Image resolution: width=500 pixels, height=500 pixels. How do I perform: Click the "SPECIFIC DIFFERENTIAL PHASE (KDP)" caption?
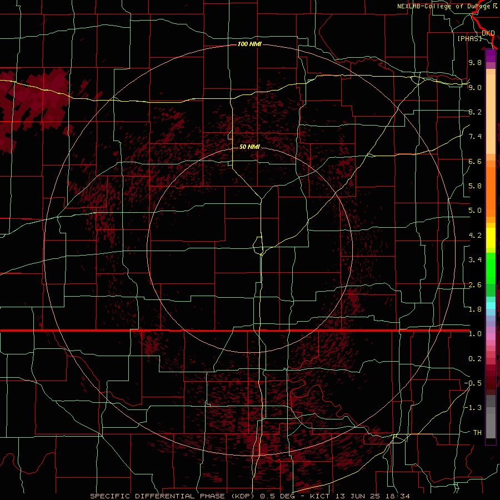tap(172, 496)
